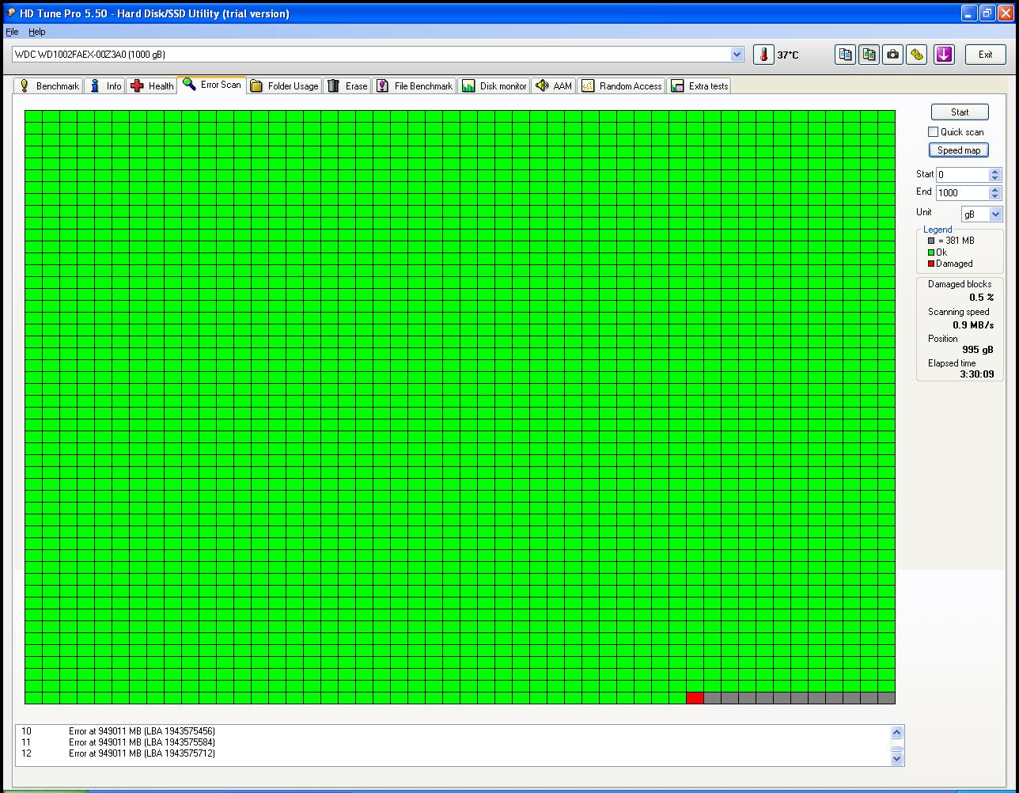Screen dimensions: 1019x793
Task: Switch to the Benchmark tab
Action: click(x=49, y=86)
